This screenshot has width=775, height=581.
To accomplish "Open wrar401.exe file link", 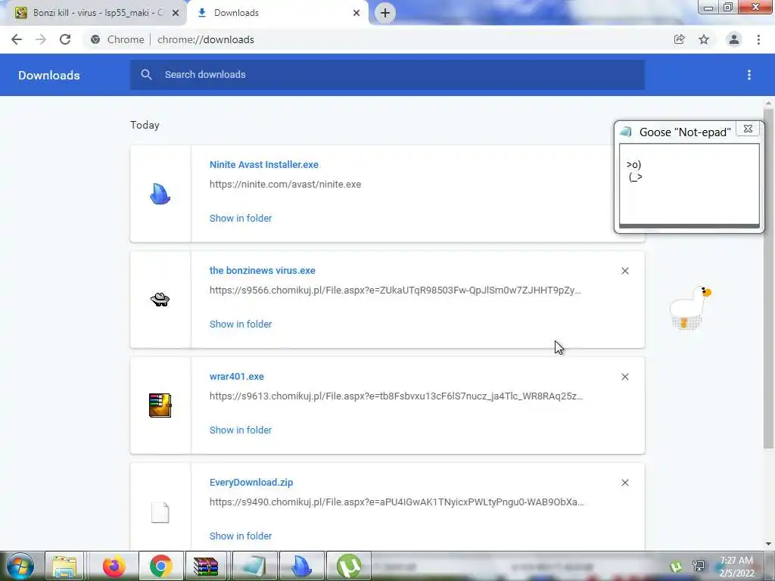I will coord(237,377).
